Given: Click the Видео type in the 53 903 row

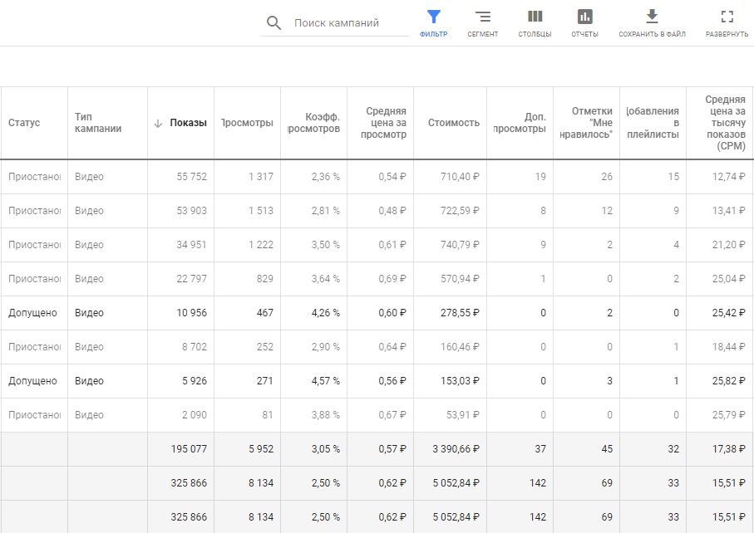Looking at the screenshot, I should 89,211.
